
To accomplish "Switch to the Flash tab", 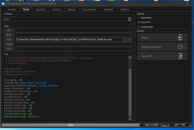I will [26, 9].
